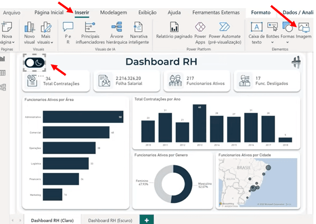Image resolution: width=316 pixels, height=224 pixels.
Task: Select the Dashboard RH title
Action: tap(161, 62)
